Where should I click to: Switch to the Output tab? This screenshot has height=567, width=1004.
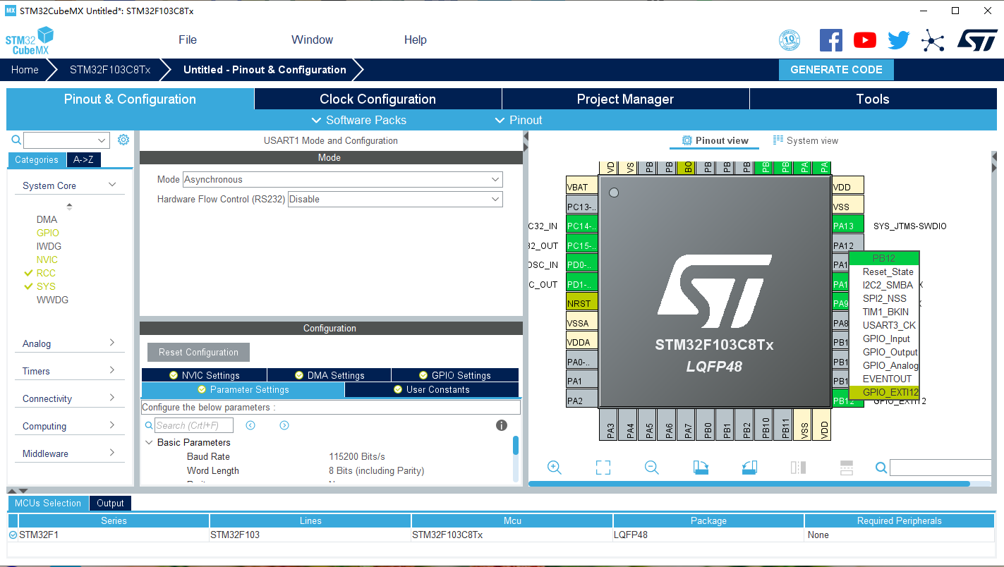pyautogui.click(x=110, y=504)
